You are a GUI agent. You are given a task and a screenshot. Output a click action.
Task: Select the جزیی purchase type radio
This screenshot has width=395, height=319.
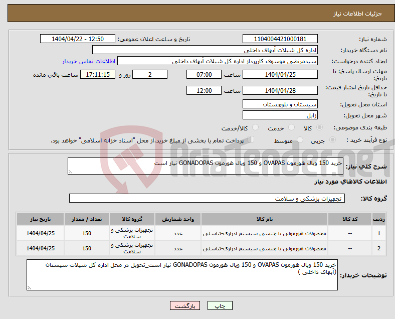(x=332, y=140)
